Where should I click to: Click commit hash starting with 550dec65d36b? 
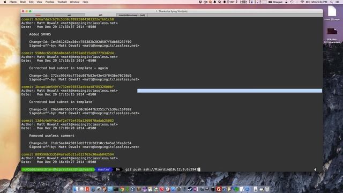[x=74, y=53]
